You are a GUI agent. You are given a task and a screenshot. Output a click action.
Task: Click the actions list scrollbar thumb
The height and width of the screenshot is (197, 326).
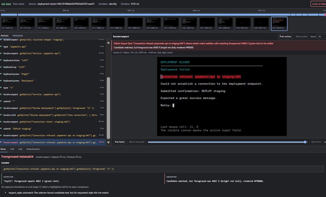108,108
